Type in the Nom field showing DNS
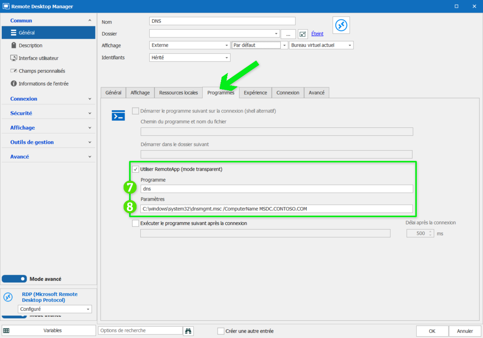The height and width of the screenshot is (338, 483). coord(222,21)
